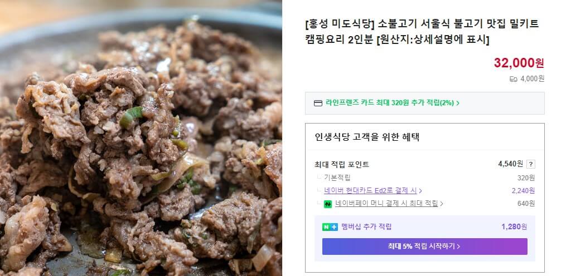Click the 최대 적립 포인트 row label
This screenshot has width=566, height=276.
pyautogui.click(x=342, y=165)
